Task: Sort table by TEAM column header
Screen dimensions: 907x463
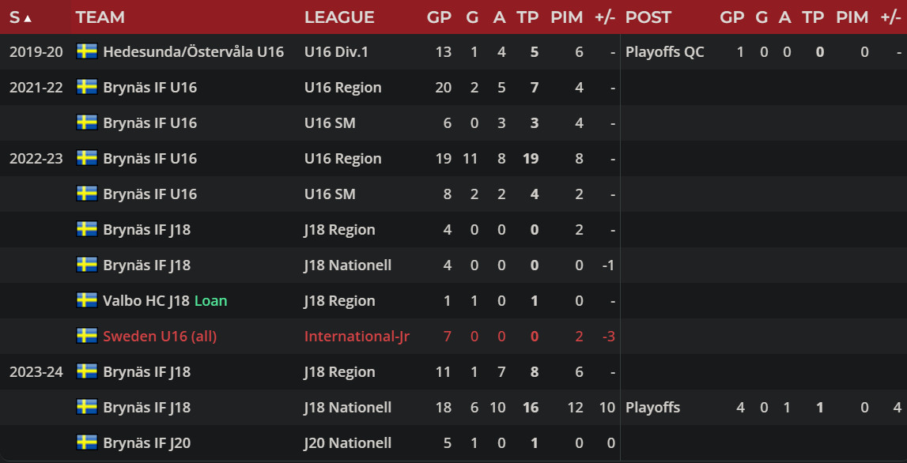Action: pyautogui.click(x=100, y=17)
